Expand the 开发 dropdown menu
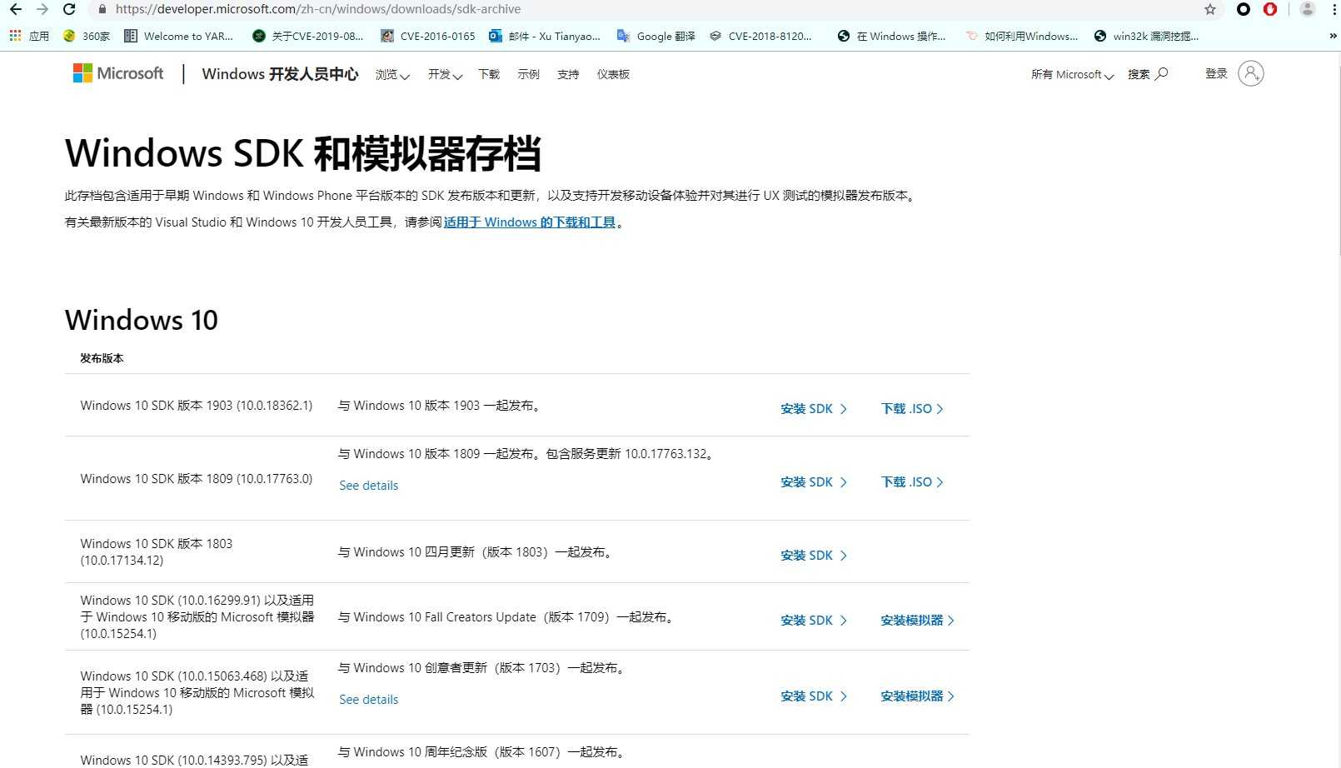The height and width of the screenshot is (768, 1341). click(445, 74)
